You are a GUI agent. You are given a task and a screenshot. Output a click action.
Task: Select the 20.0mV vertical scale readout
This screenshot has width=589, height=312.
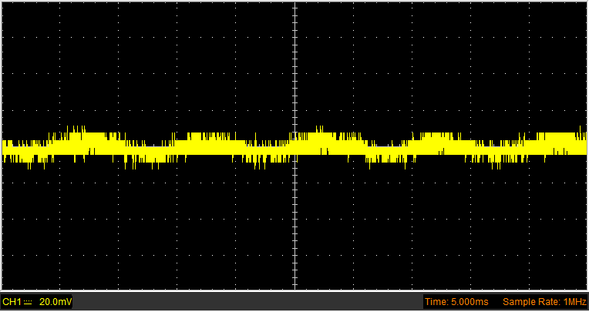coord(56,302)
